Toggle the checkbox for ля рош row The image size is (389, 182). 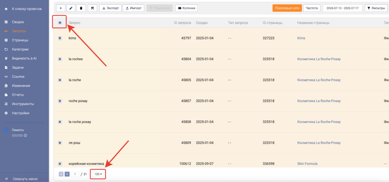tap(60, 143)
